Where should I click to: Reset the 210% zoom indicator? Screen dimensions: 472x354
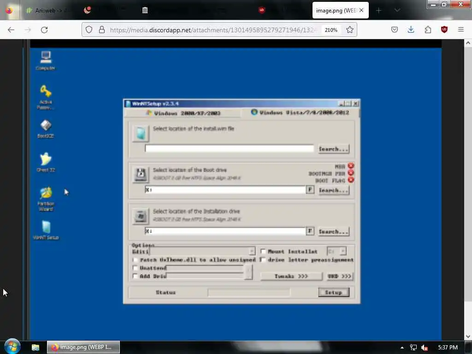click(331, 30)
